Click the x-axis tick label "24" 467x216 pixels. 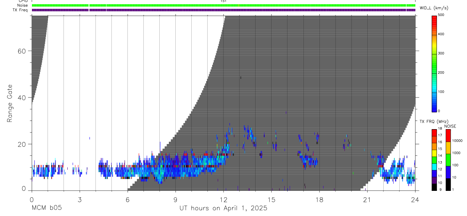pos(415,199)
